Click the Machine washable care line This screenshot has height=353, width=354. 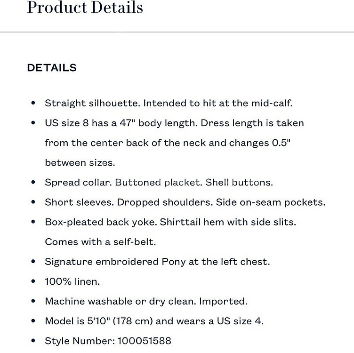pos(146,301)
